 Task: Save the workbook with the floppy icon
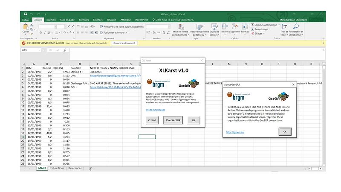click(26, 14)
